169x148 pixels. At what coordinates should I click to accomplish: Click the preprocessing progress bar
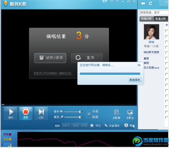click(x=110, y=74)
